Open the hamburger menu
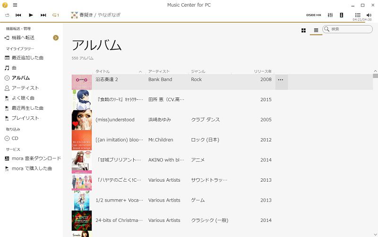 pyautogui.click(x=15, y=5)
